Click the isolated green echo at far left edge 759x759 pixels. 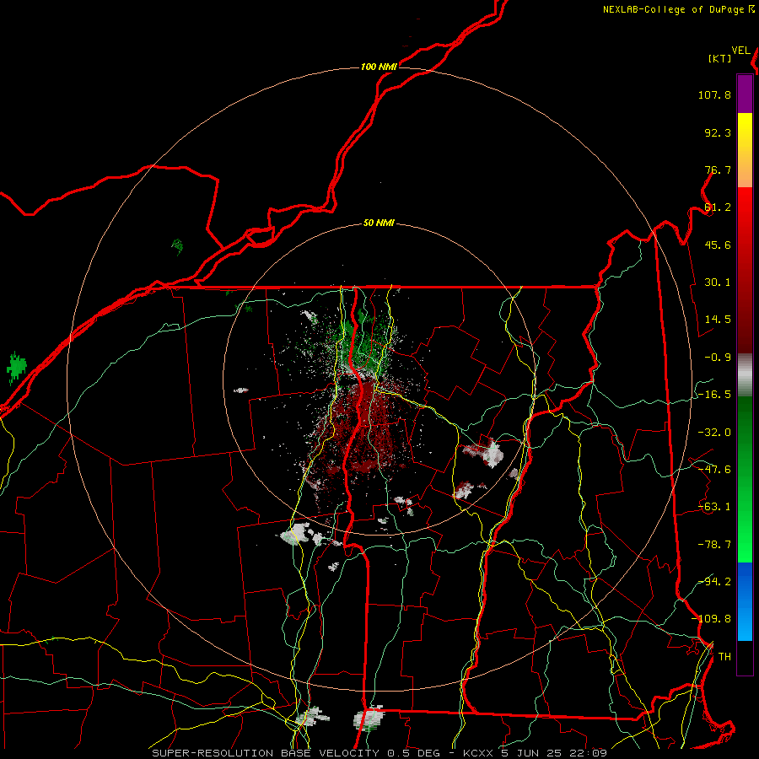(16, 369)
